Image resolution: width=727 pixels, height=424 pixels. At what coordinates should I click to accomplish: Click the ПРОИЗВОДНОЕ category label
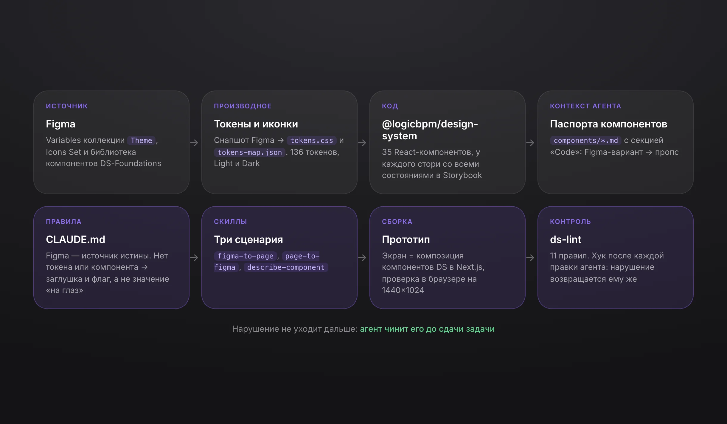[243, 106]
